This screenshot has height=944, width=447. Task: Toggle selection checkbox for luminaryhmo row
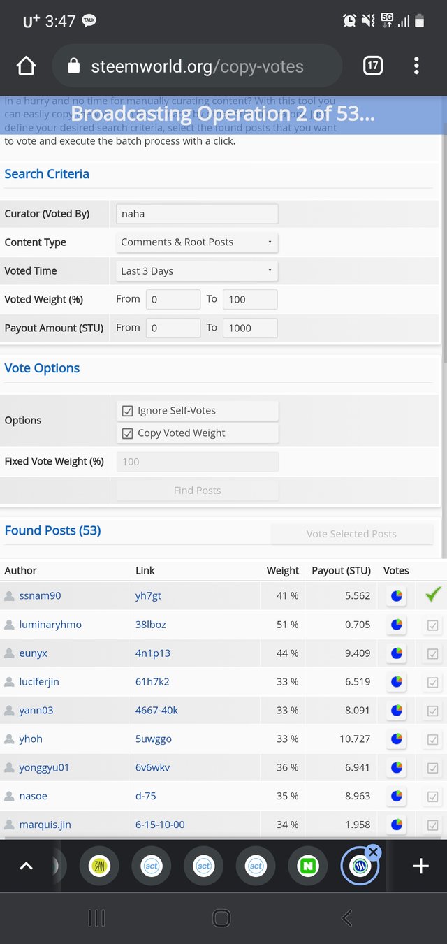433,625
